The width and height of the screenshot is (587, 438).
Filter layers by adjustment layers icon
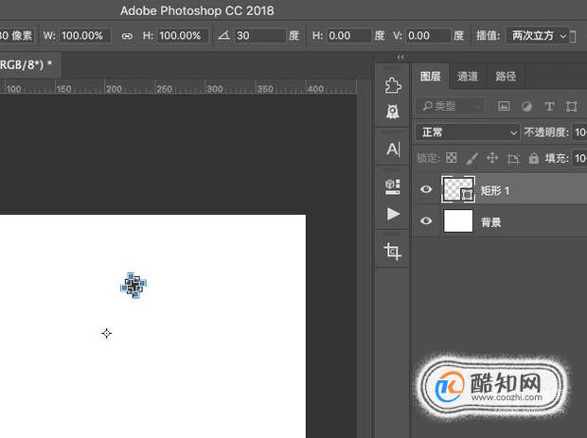pyautogui.click(x=526, y=107)
